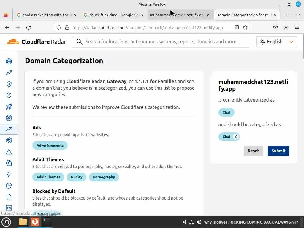Screen dimensions: 304x228
Task: Open the pie chart sidebar icon
Action: (9, 186)
